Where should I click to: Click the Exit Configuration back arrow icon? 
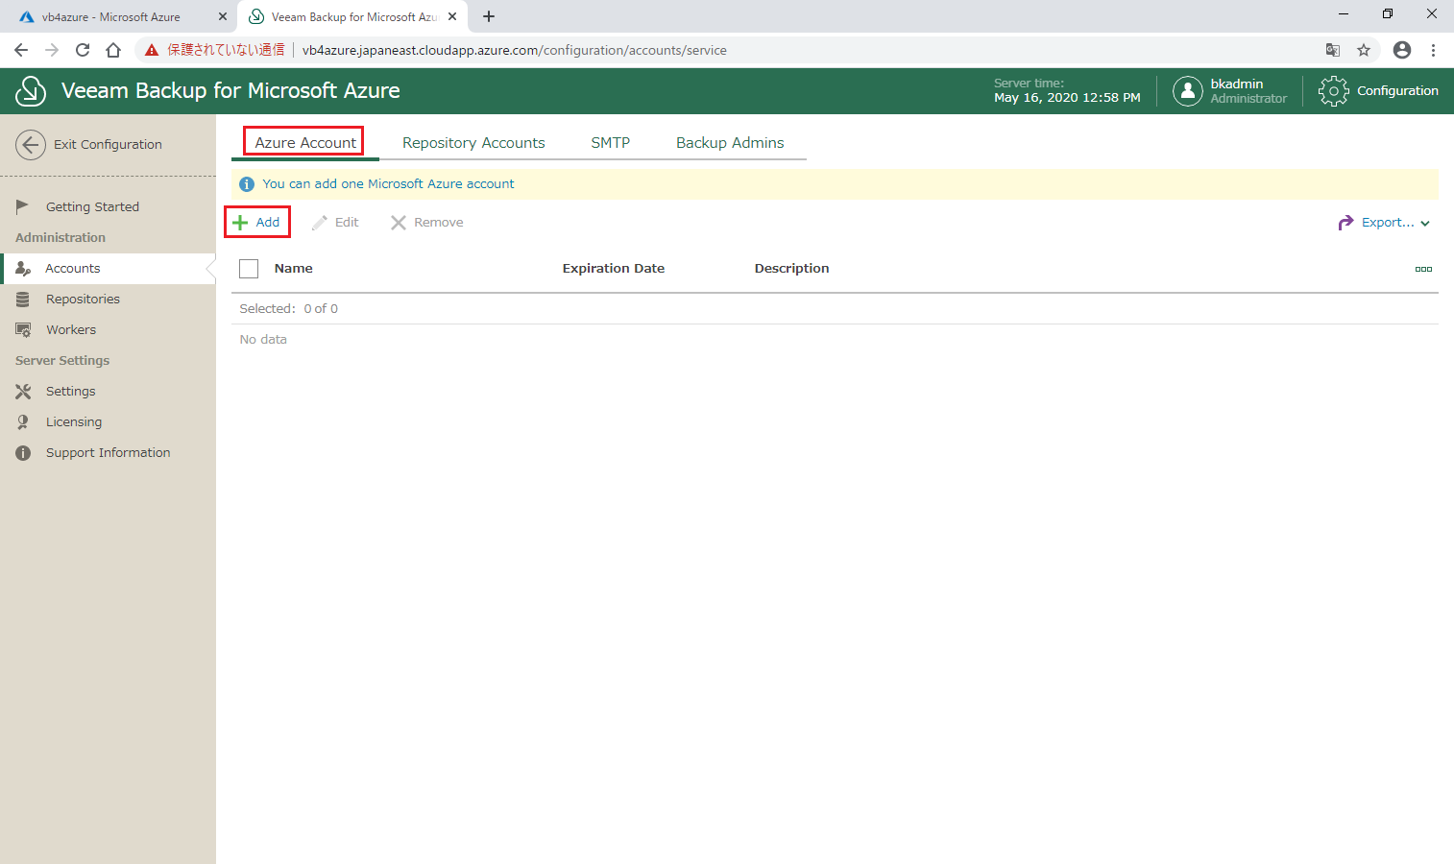31,145
